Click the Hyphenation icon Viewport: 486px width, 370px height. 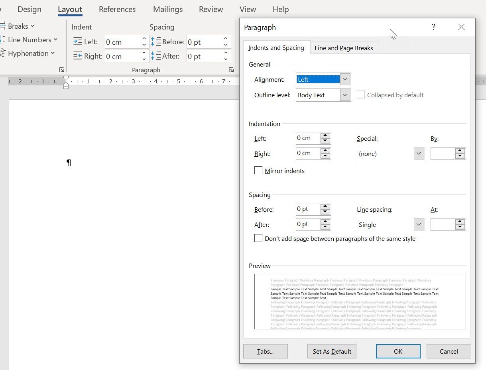coord(3,53)
